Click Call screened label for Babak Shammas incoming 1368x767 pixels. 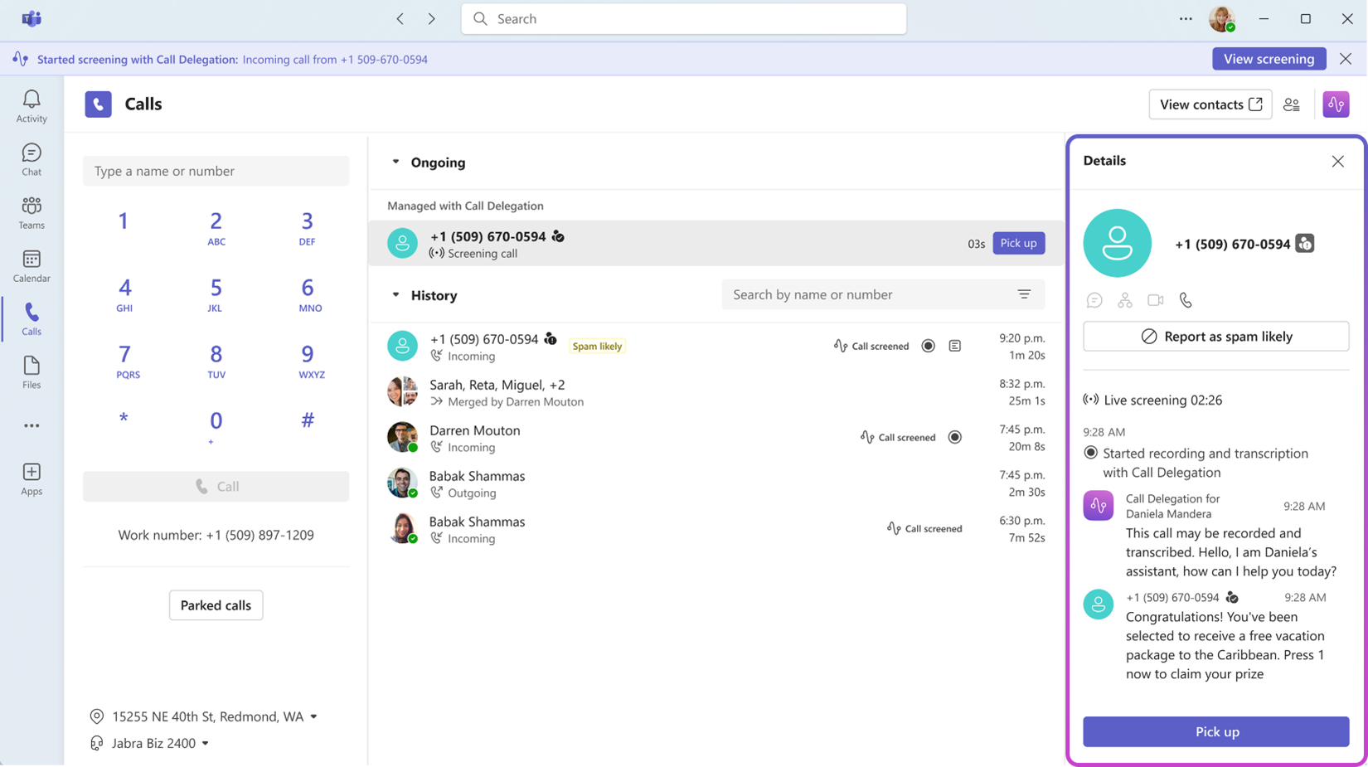tap(924, 528)
